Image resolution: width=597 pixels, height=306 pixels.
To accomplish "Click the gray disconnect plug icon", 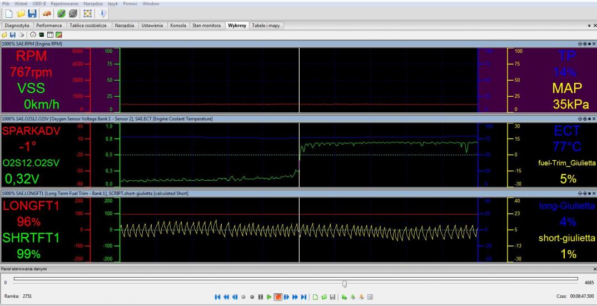I will tap(74, 14).
